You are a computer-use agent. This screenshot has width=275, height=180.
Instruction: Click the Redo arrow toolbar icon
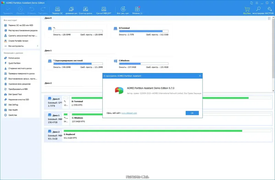[x=43, y=9]
